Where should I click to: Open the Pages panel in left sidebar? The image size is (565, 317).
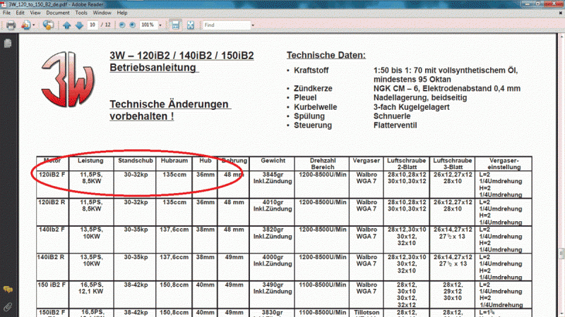(8, 43)
